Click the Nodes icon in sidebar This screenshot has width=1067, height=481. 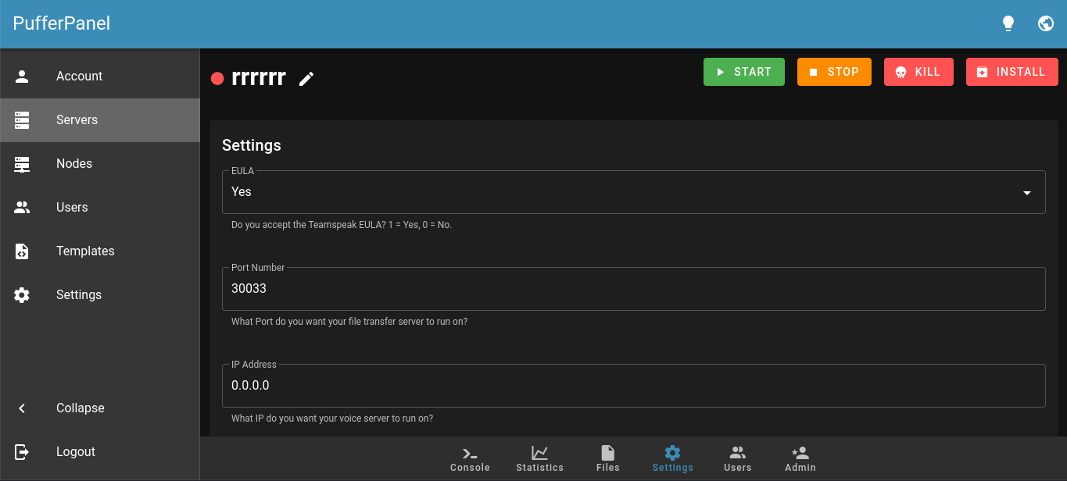[x=21, y=163]
